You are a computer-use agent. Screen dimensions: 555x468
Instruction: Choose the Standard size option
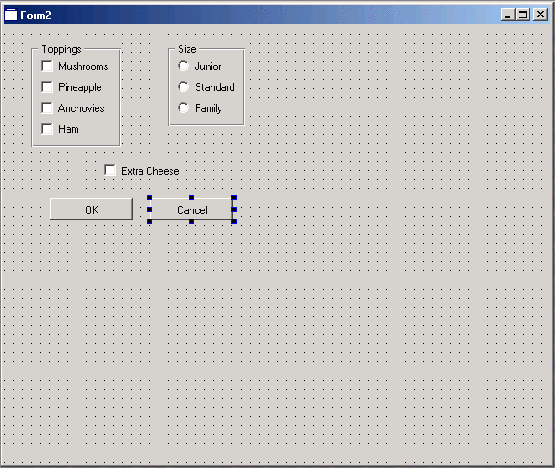coord(183,87)
